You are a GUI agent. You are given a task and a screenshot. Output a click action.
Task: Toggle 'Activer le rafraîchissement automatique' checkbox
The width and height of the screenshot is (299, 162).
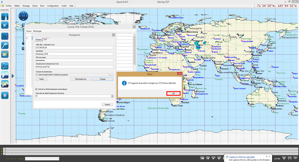point(36,89)
